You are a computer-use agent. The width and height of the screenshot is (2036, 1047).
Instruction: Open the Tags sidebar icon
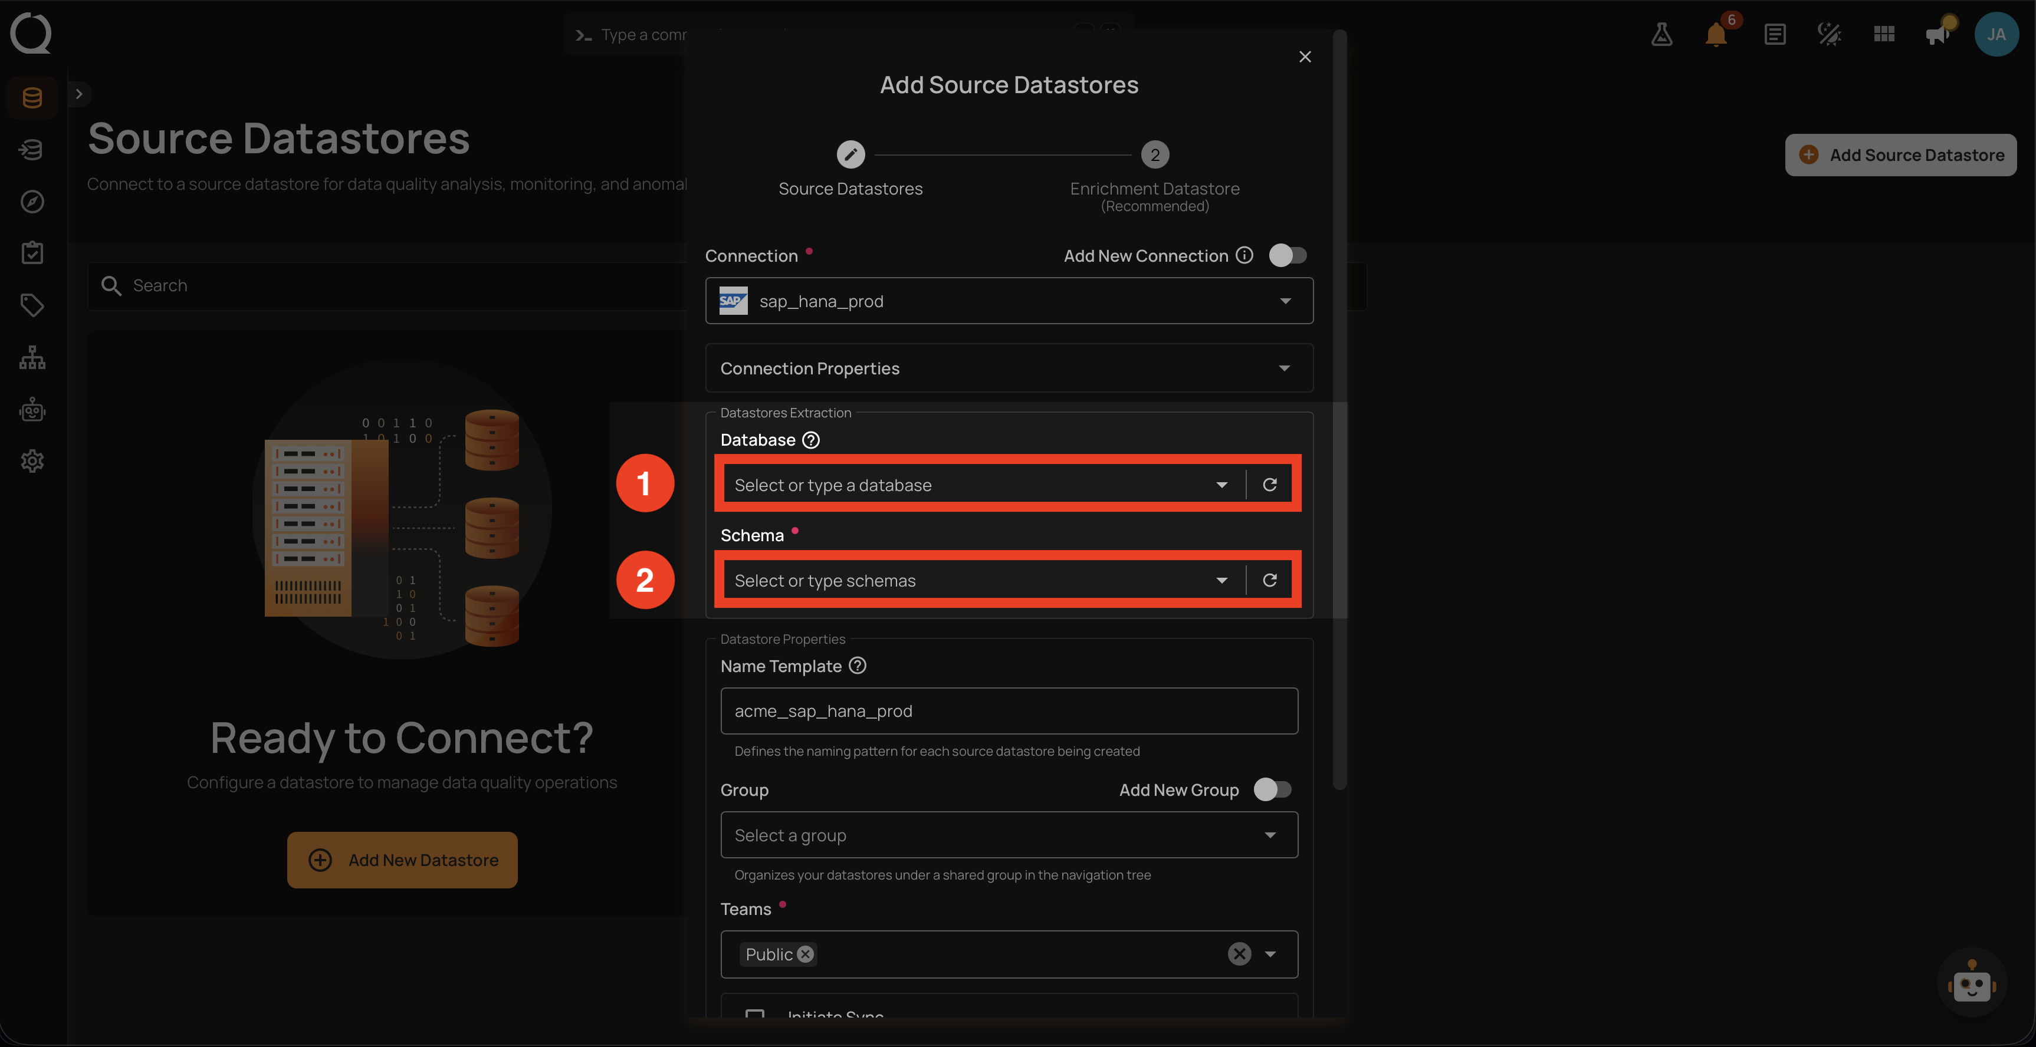pyautogui.click(x=32, y=305)
